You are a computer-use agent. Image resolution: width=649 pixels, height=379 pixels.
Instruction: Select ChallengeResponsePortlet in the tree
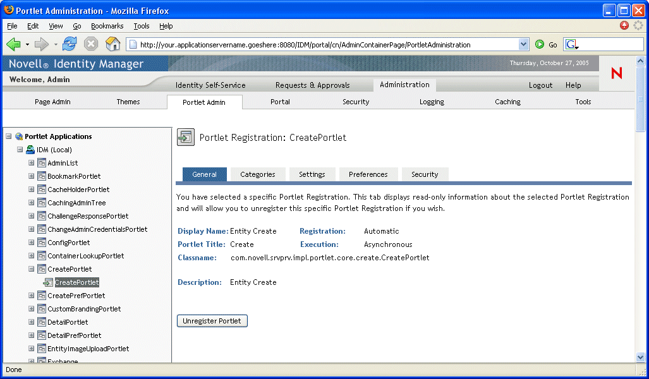(x=88, y=216)
